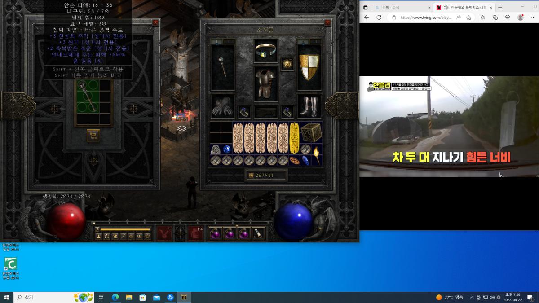The height and width of the screenshot is (303, 539).
Task: Open the Collections button
Action: pos(495,18)
